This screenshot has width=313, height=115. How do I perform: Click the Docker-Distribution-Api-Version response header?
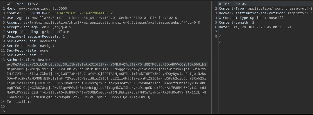coord(265,13)
